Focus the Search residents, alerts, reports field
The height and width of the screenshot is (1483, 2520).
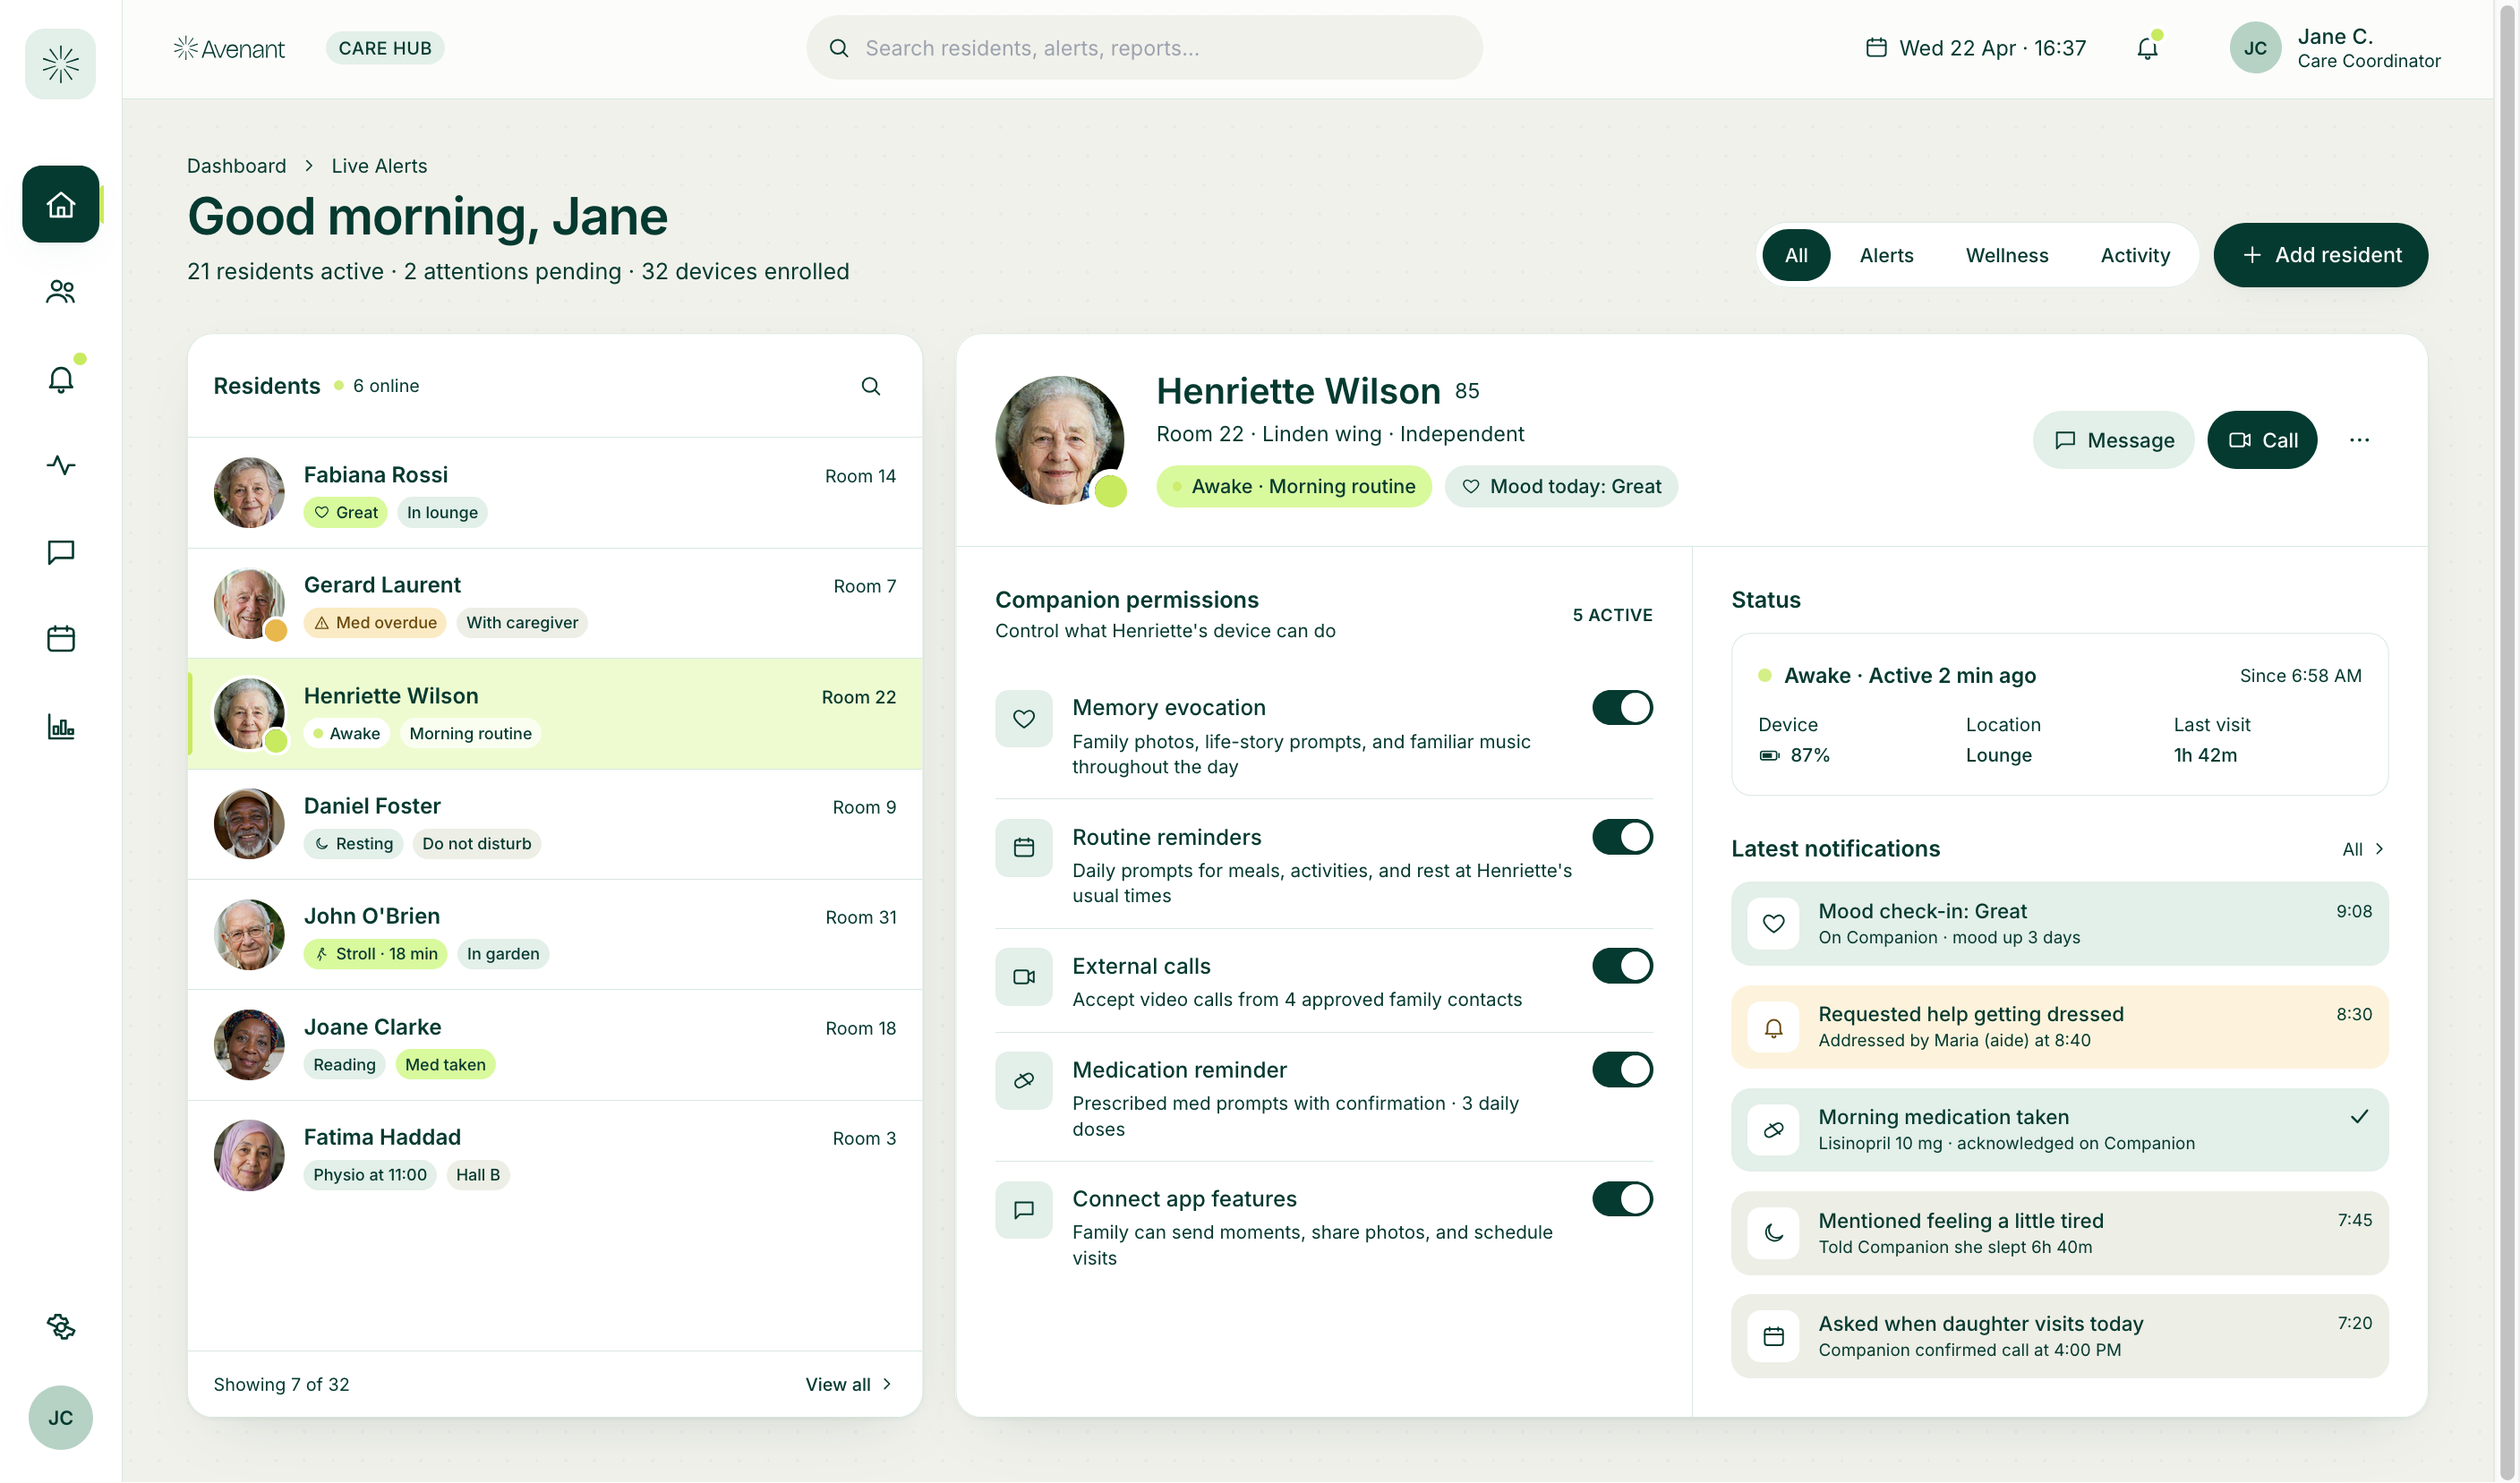1144,48
